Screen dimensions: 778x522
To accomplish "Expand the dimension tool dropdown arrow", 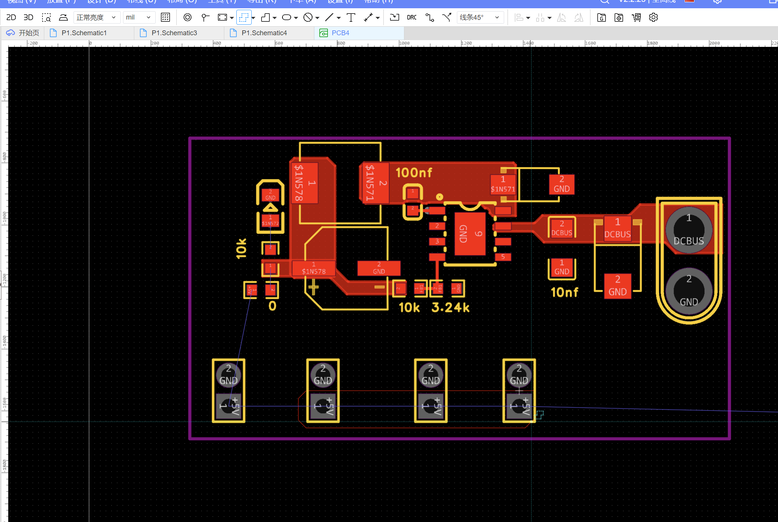I will [378, 18].
